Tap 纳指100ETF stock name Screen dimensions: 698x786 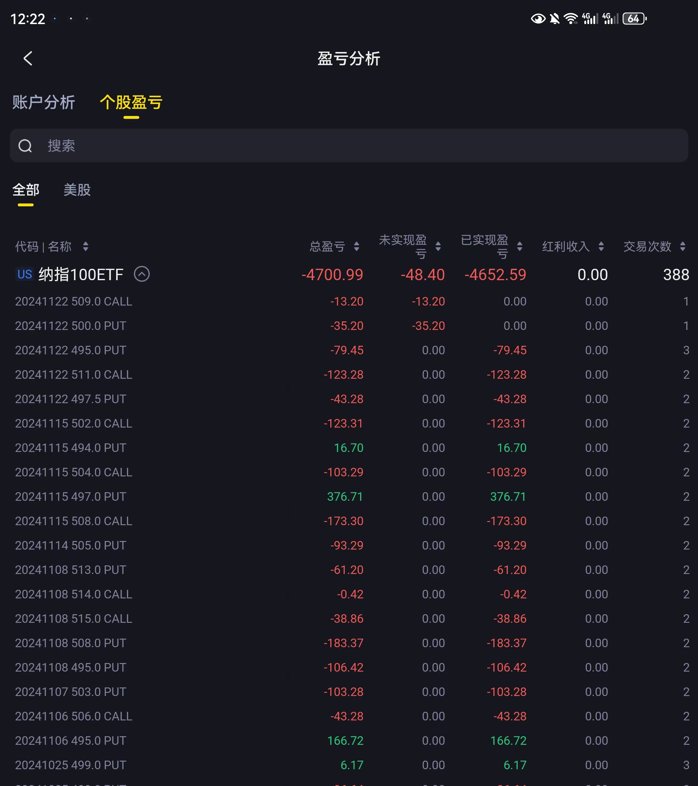[x=81, y=274]
